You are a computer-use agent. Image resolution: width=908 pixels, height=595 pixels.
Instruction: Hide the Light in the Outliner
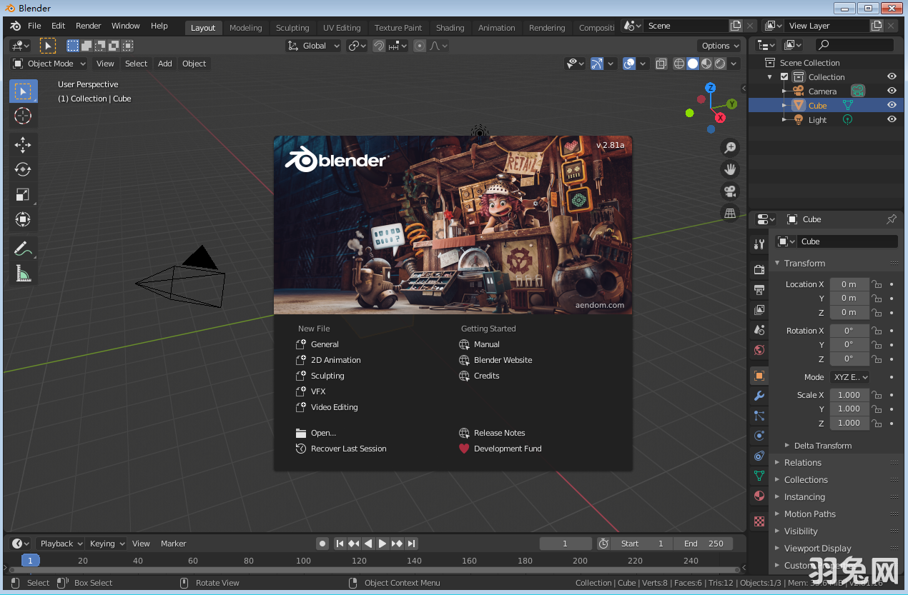pyautogui.click(x=891, y=119)
